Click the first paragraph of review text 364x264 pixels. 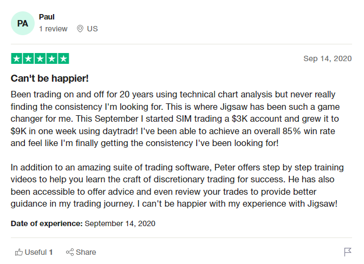(175, 118)
